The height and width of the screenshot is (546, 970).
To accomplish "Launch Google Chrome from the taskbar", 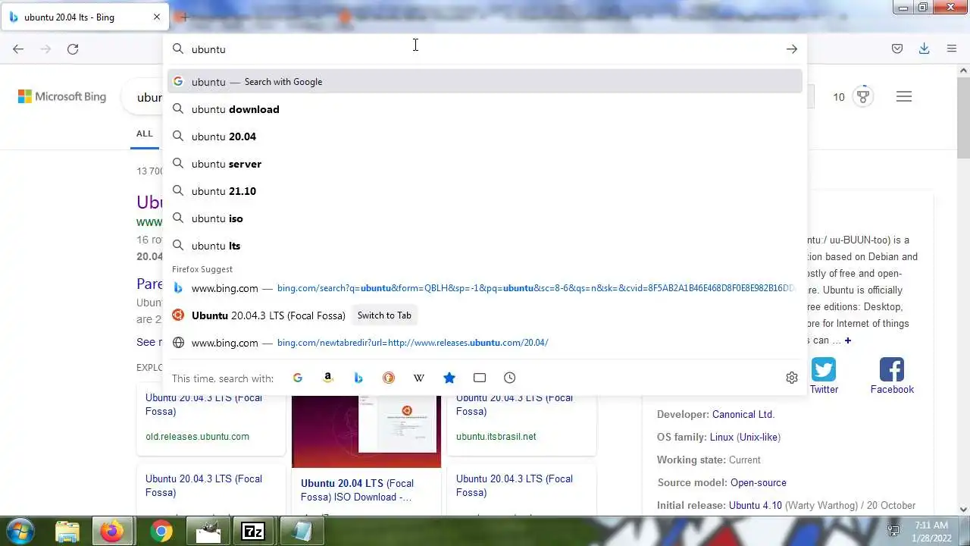I will pyautogui.click(x=160, y=532).
